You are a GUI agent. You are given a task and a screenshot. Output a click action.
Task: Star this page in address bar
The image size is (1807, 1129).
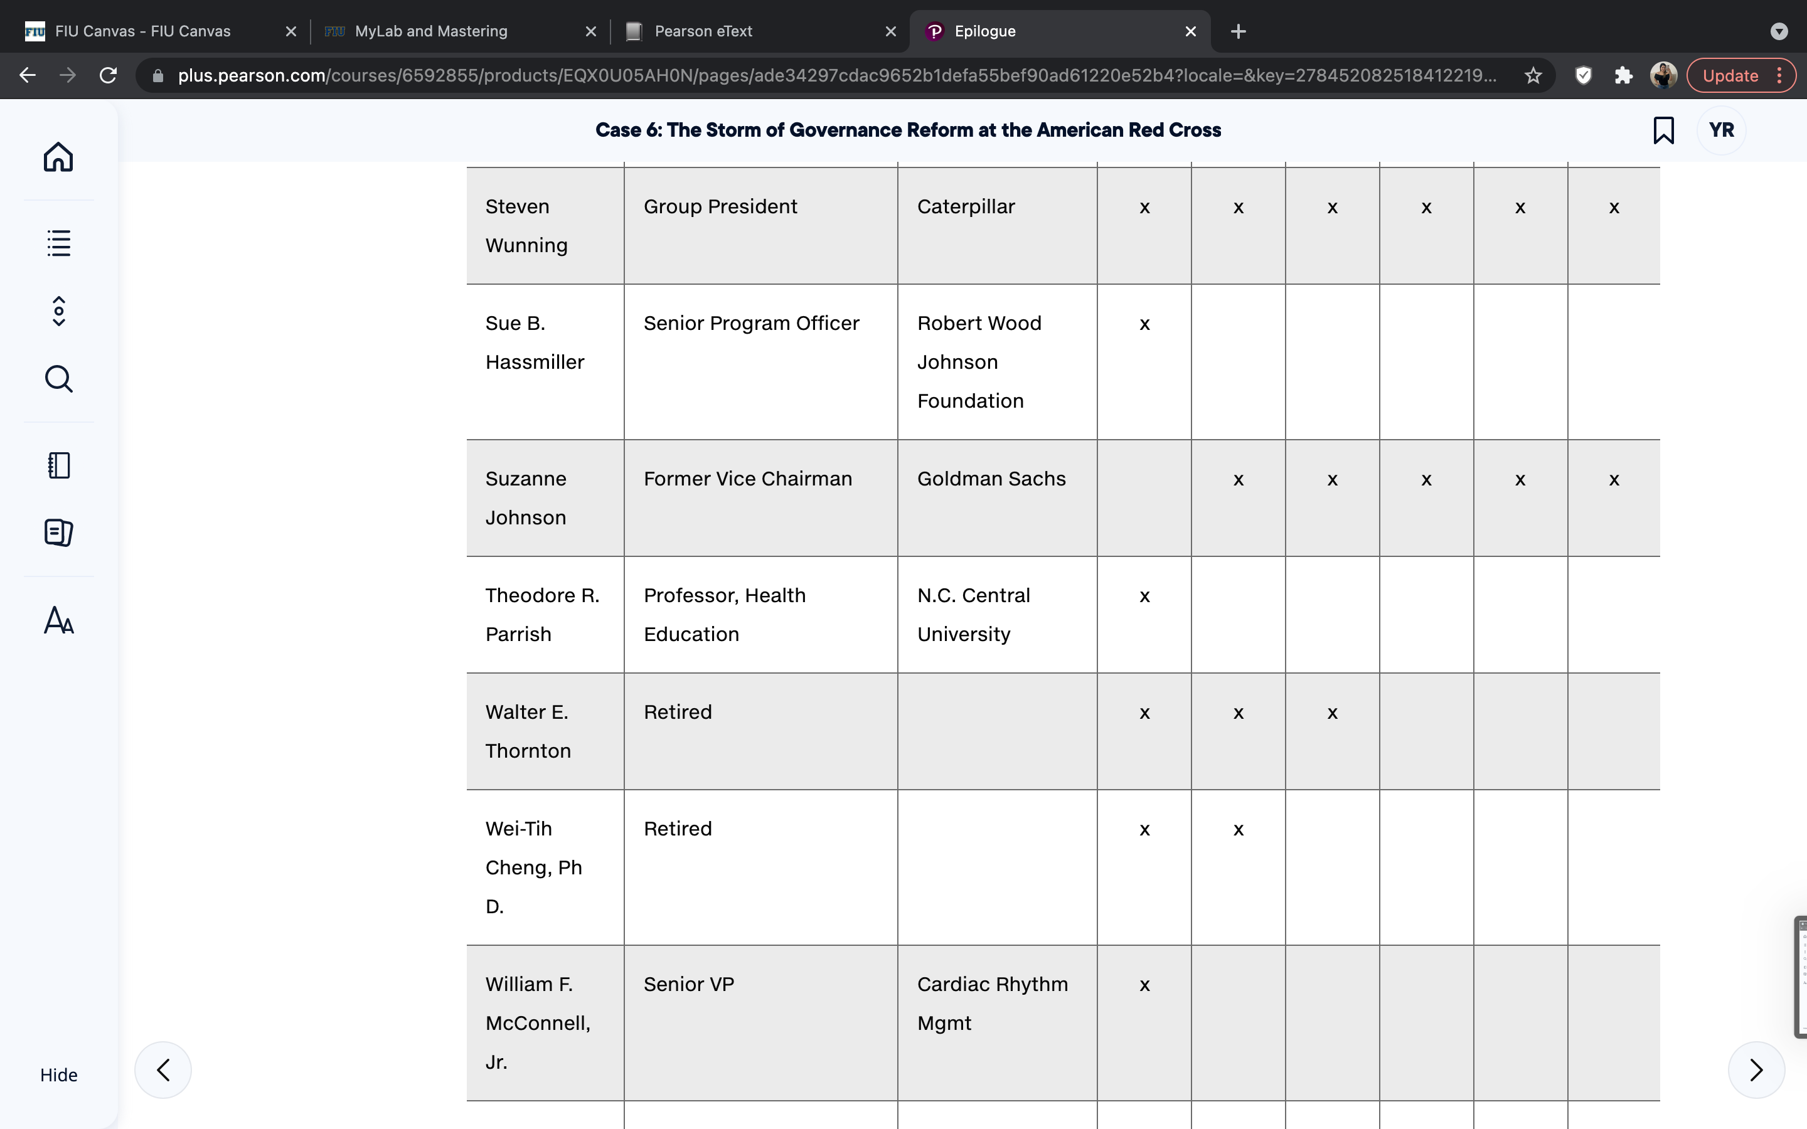(x=1533, y=75)
